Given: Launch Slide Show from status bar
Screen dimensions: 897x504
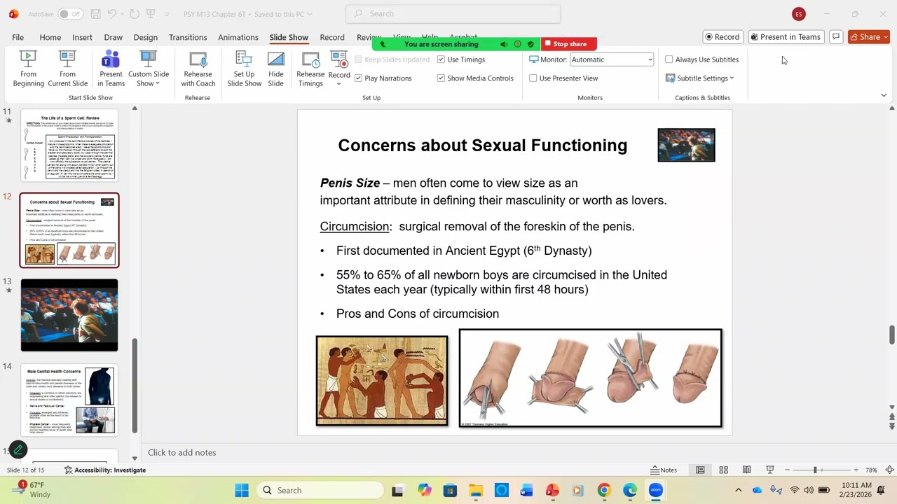Looking at the screenshot, I should (x=770, y=470).
